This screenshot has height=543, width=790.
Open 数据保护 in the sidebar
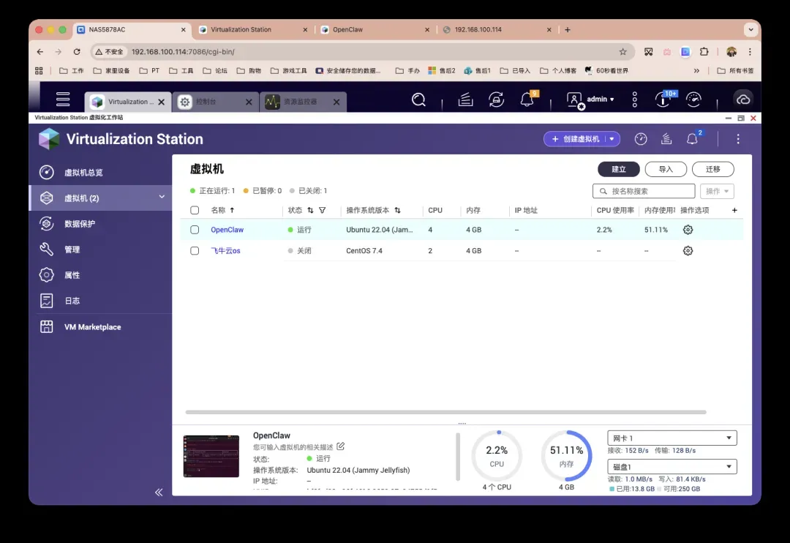(80, 224)
